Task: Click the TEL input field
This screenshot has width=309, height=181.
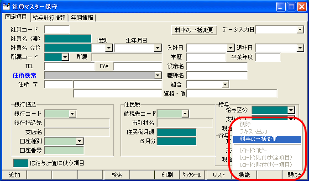Action: click(x=69, y=66)
